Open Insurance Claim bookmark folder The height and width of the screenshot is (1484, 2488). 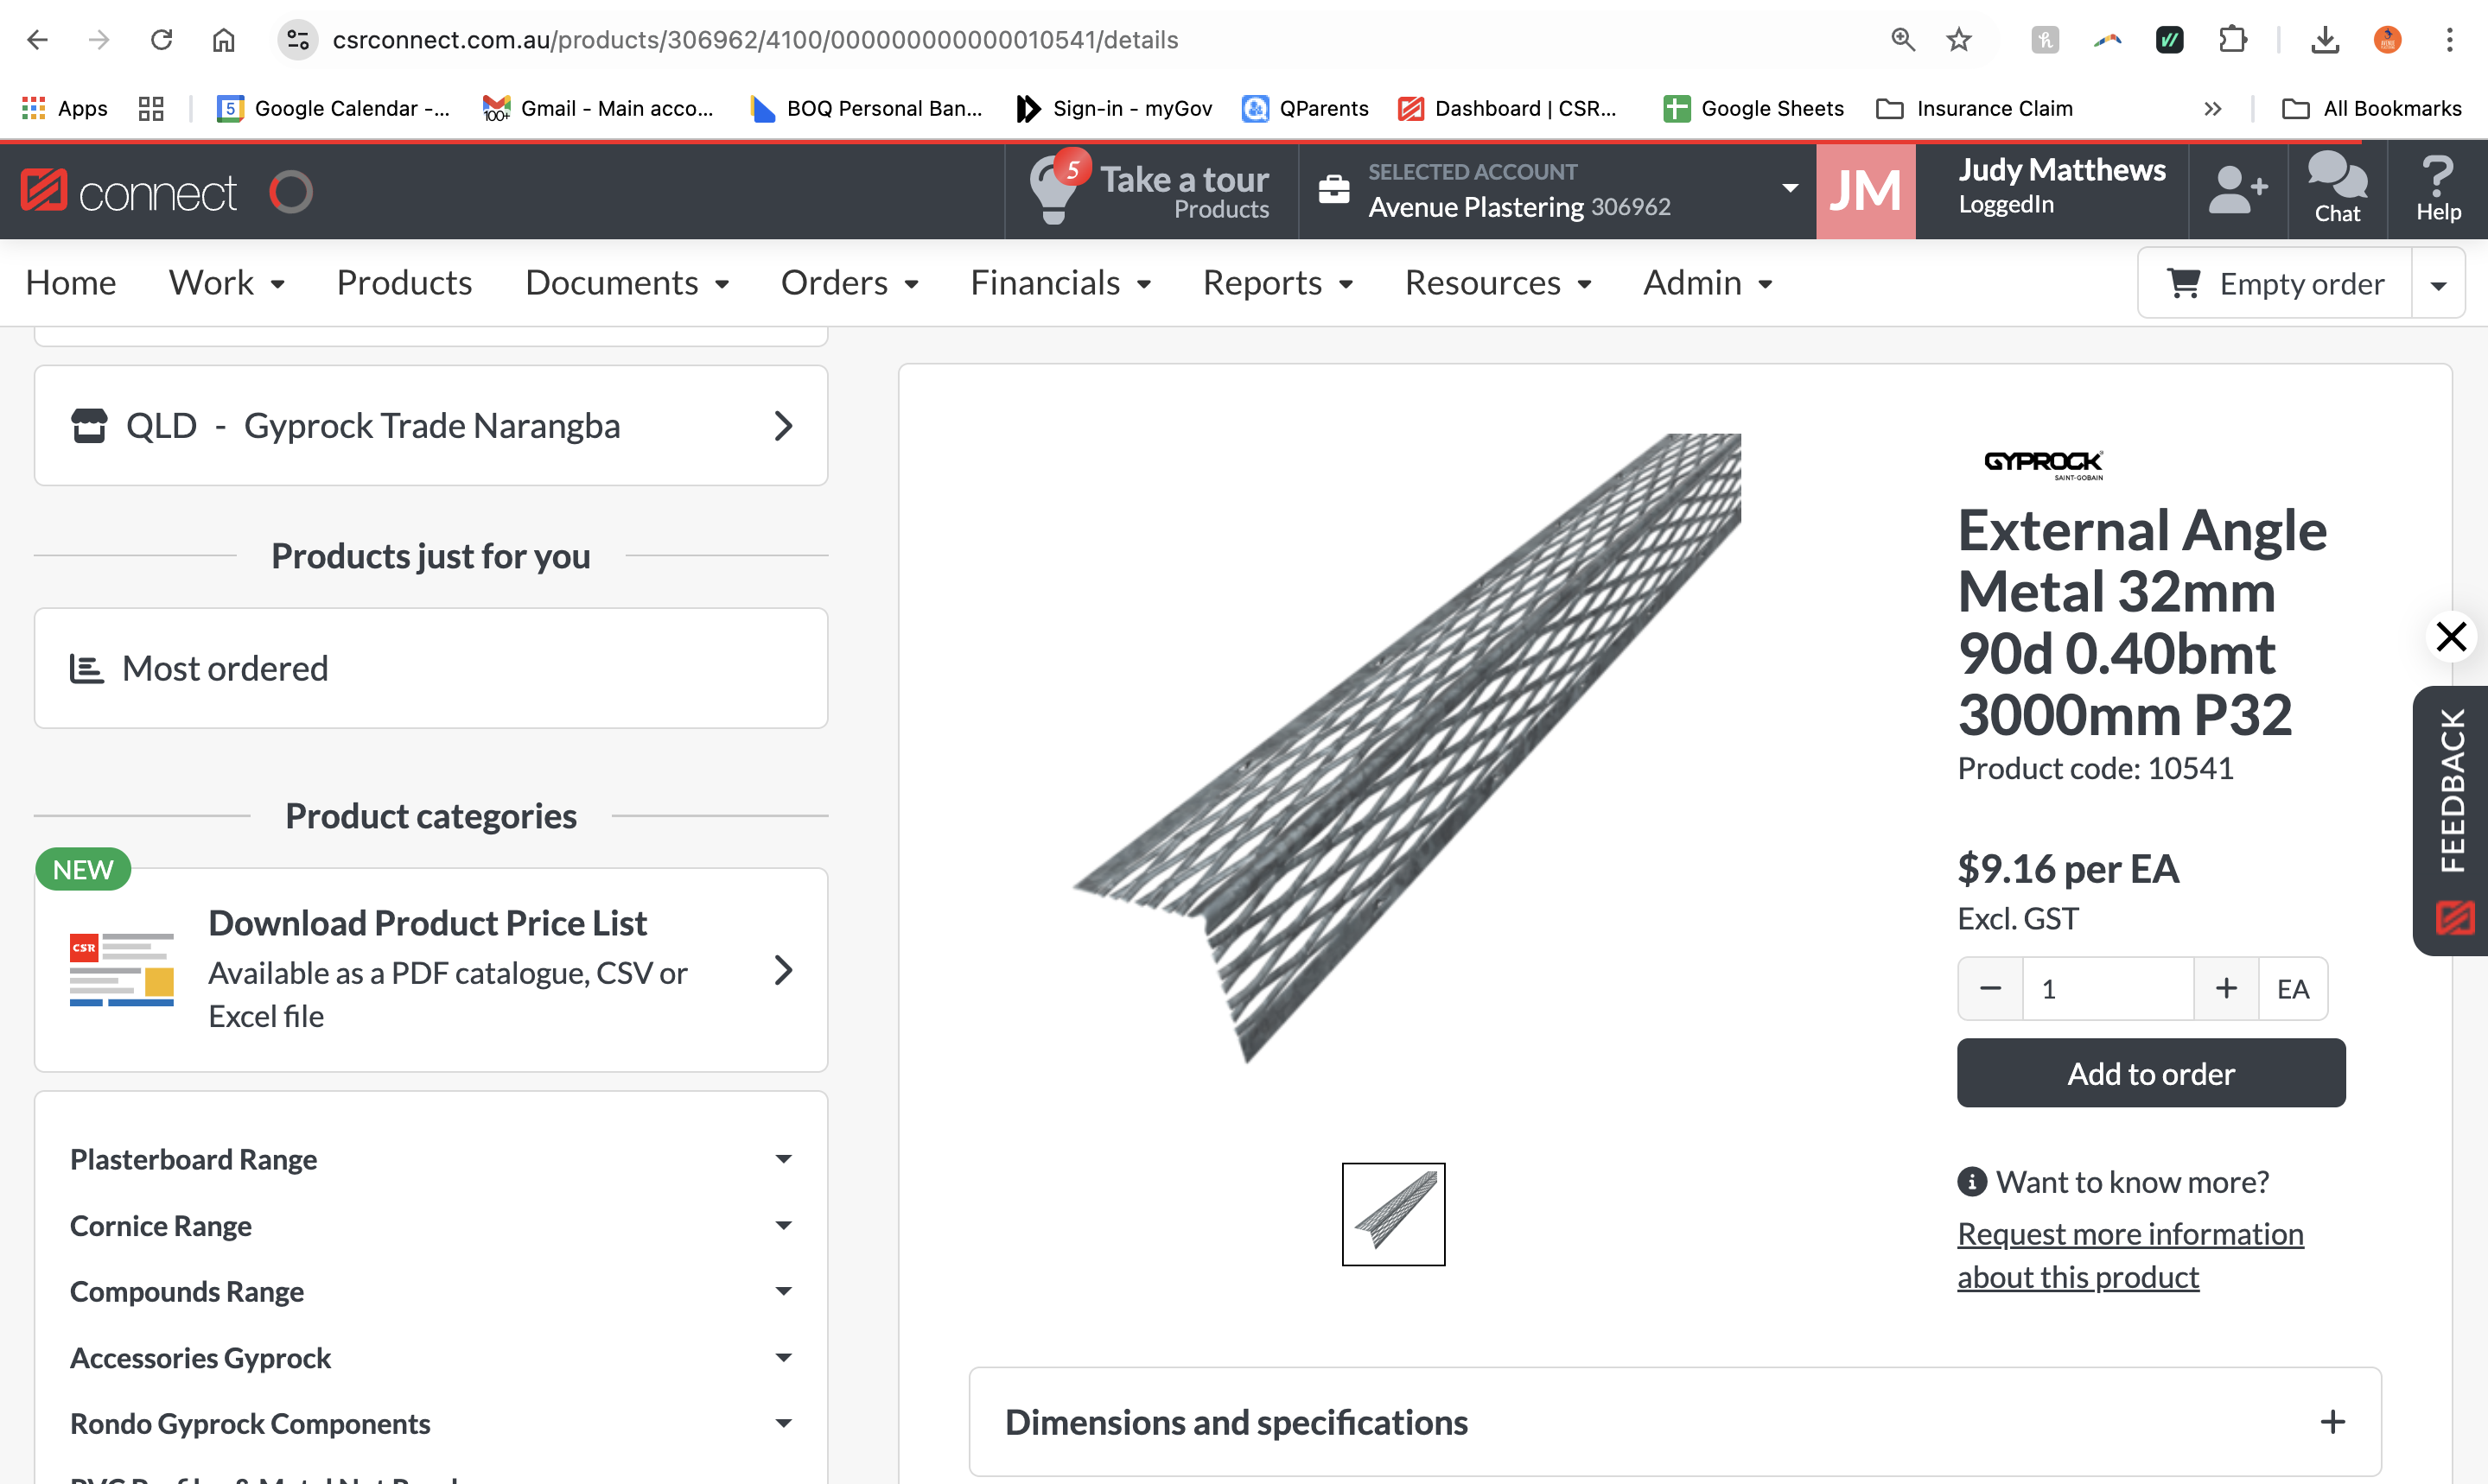pyautogui.click(x=1975, y=108)
